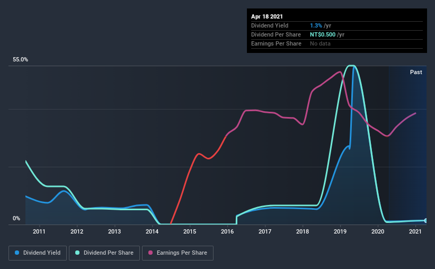Toggle the Earnings Per Share legend button
The image size is (435, 269).
click(x=177, y=253)
